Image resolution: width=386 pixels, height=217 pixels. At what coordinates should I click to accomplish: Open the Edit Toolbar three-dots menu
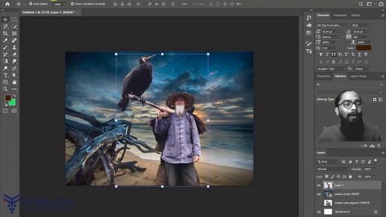point(14,89)
